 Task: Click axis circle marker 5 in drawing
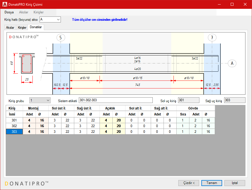(x=61, y=38)
